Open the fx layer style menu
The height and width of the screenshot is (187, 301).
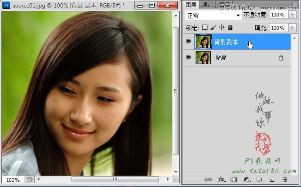click(222, 179)
